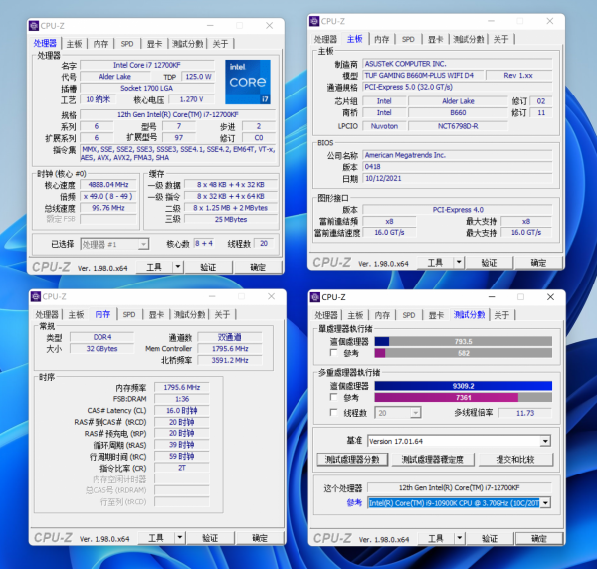Click multi-thread reference bar 7361
The height and width of the screenshot is (569, 597).
click(464, 397)
